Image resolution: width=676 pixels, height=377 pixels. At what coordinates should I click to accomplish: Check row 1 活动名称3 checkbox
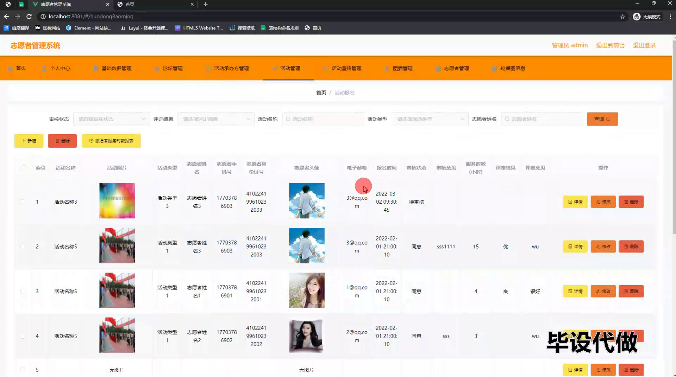coord(23,202)
